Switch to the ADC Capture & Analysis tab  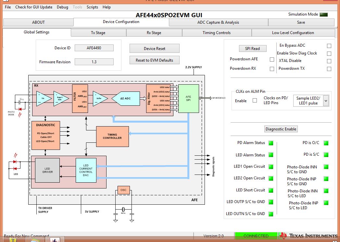(218, 22)
